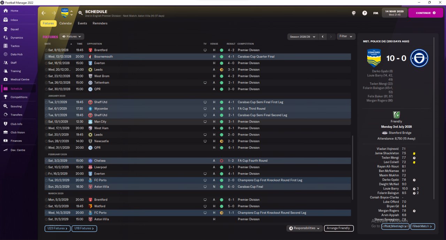Click Louie Barry in player ratings list
Screen dimensions: 446x240
(x=390, y=188)
